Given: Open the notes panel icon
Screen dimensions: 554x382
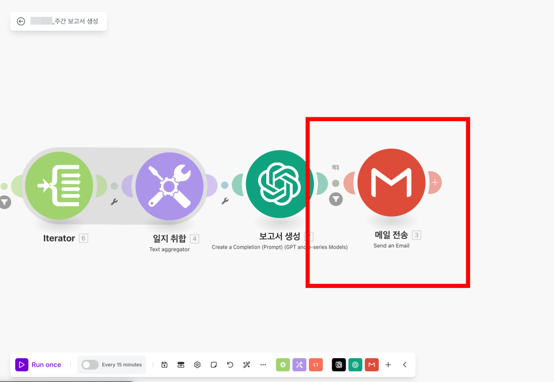Looking at the screenshot, I should pyautogui.click(x=213, y=365).
